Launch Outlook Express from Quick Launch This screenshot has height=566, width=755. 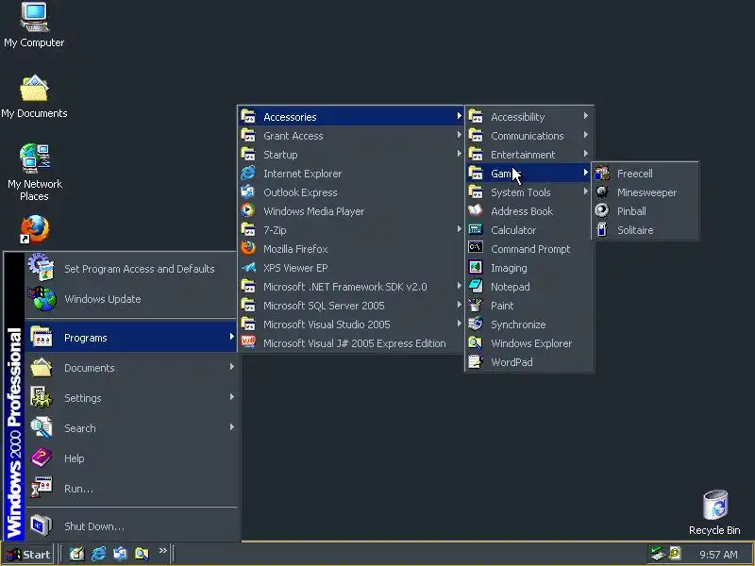pos(120,554)
